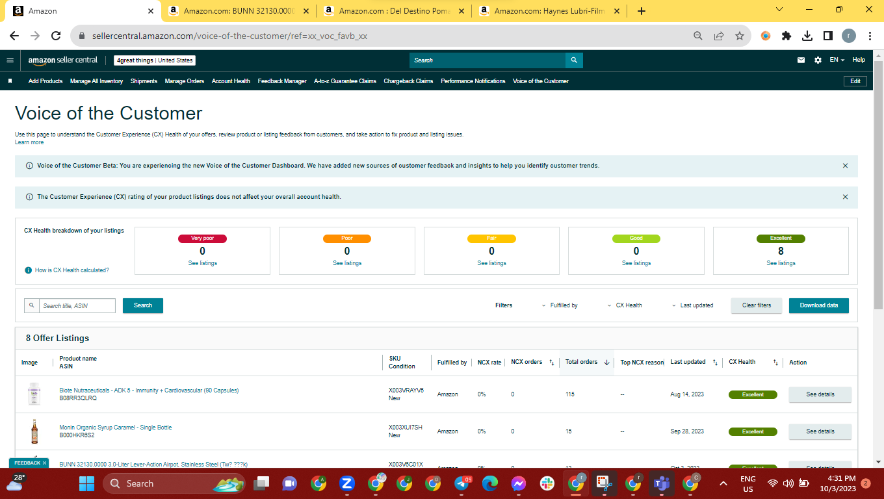The height and width of the screenshot is (499, 884).
Task: Close the FEEDBACK tab widget
Action: pyautogui.click(x=45, y=463)
